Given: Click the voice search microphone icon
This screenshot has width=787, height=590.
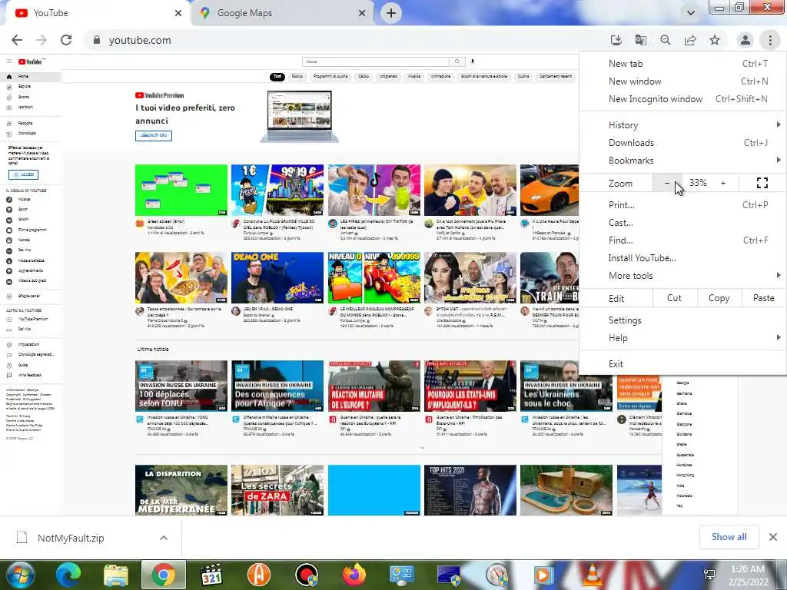Looking at the screenshot, I should (473, 61).
